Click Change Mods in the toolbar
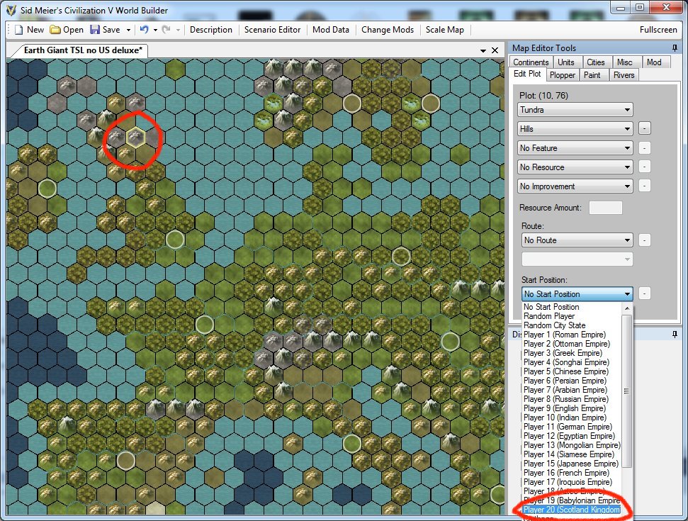The height and width of the screenshot is (521, 688). pyautogui.click(x=388, y=30)
